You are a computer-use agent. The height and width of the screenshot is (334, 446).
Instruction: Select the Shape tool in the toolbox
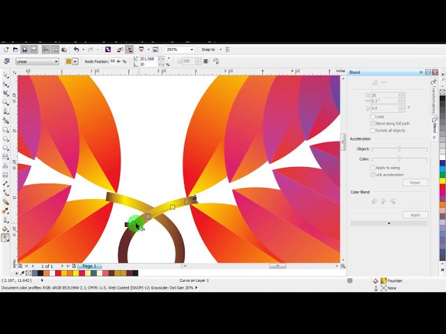pyautogui.click(x=6, y=84)
